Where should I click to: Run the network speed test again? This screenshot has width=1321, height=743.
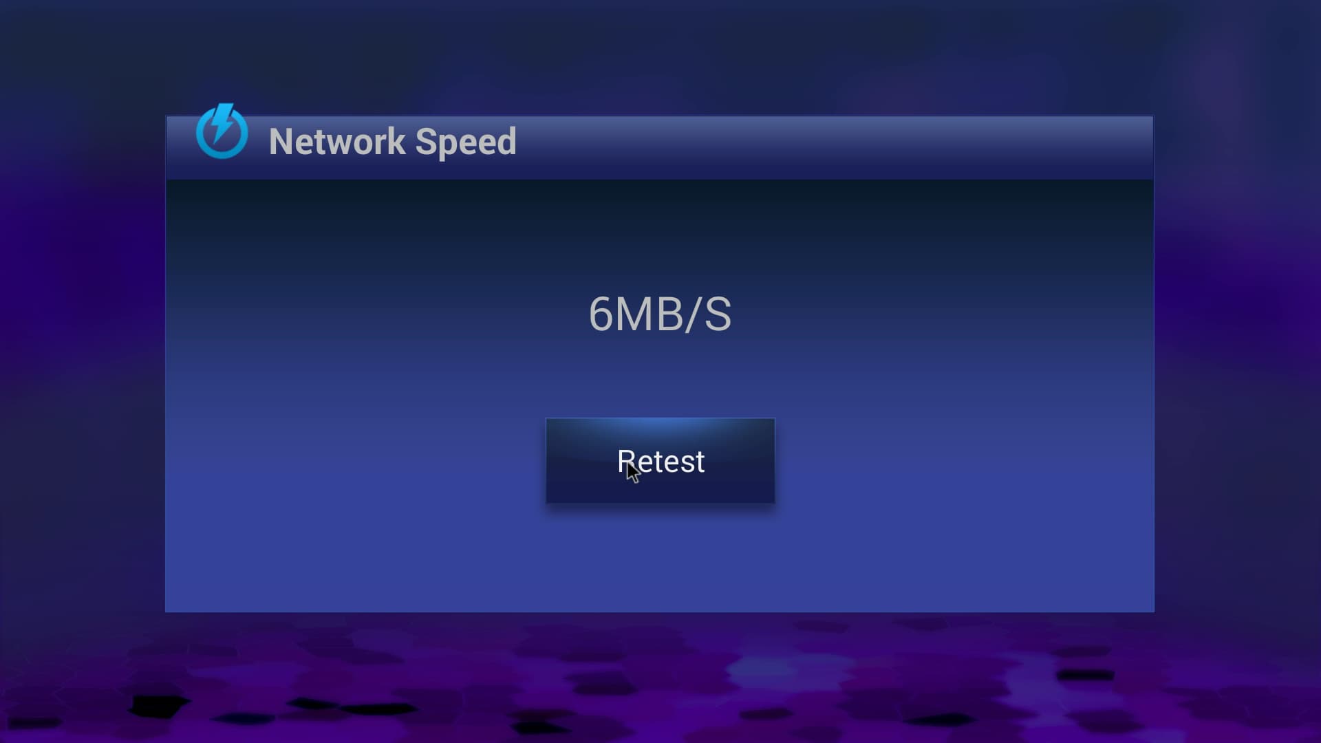[660, 460]
